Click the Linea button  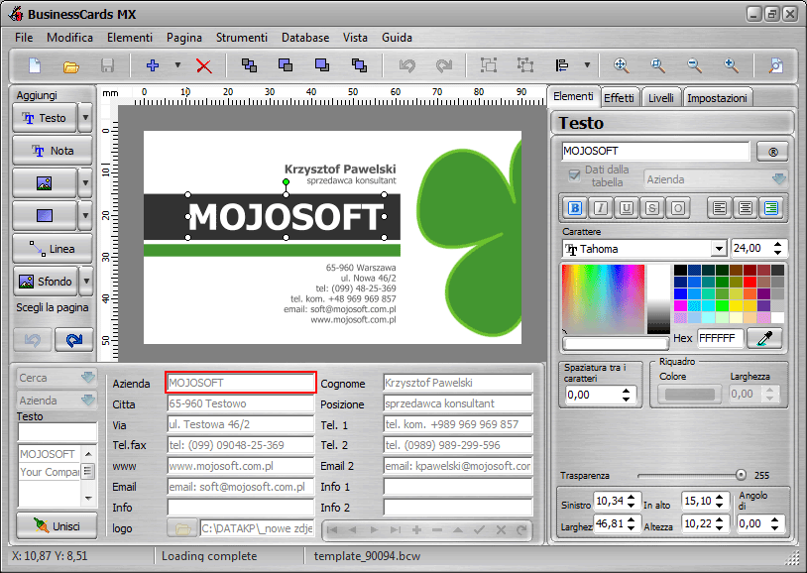click(x=53, y=249)
